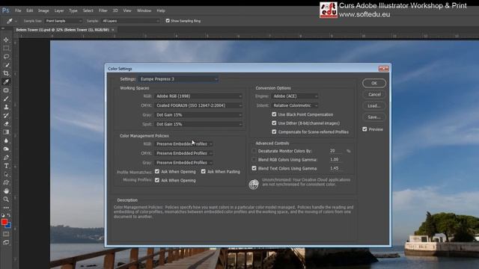Toggle Missing Profiles Ask When Opening
This screenshot has height=269, width=479.
click(x=157, y=180)
